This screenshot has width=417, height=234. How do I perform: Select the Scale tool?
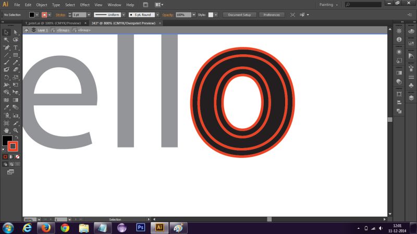coord(16,77)
